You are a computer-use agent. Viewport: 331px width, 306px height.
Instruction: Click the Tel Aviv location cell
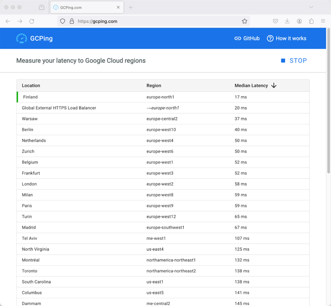pos(29,238)
